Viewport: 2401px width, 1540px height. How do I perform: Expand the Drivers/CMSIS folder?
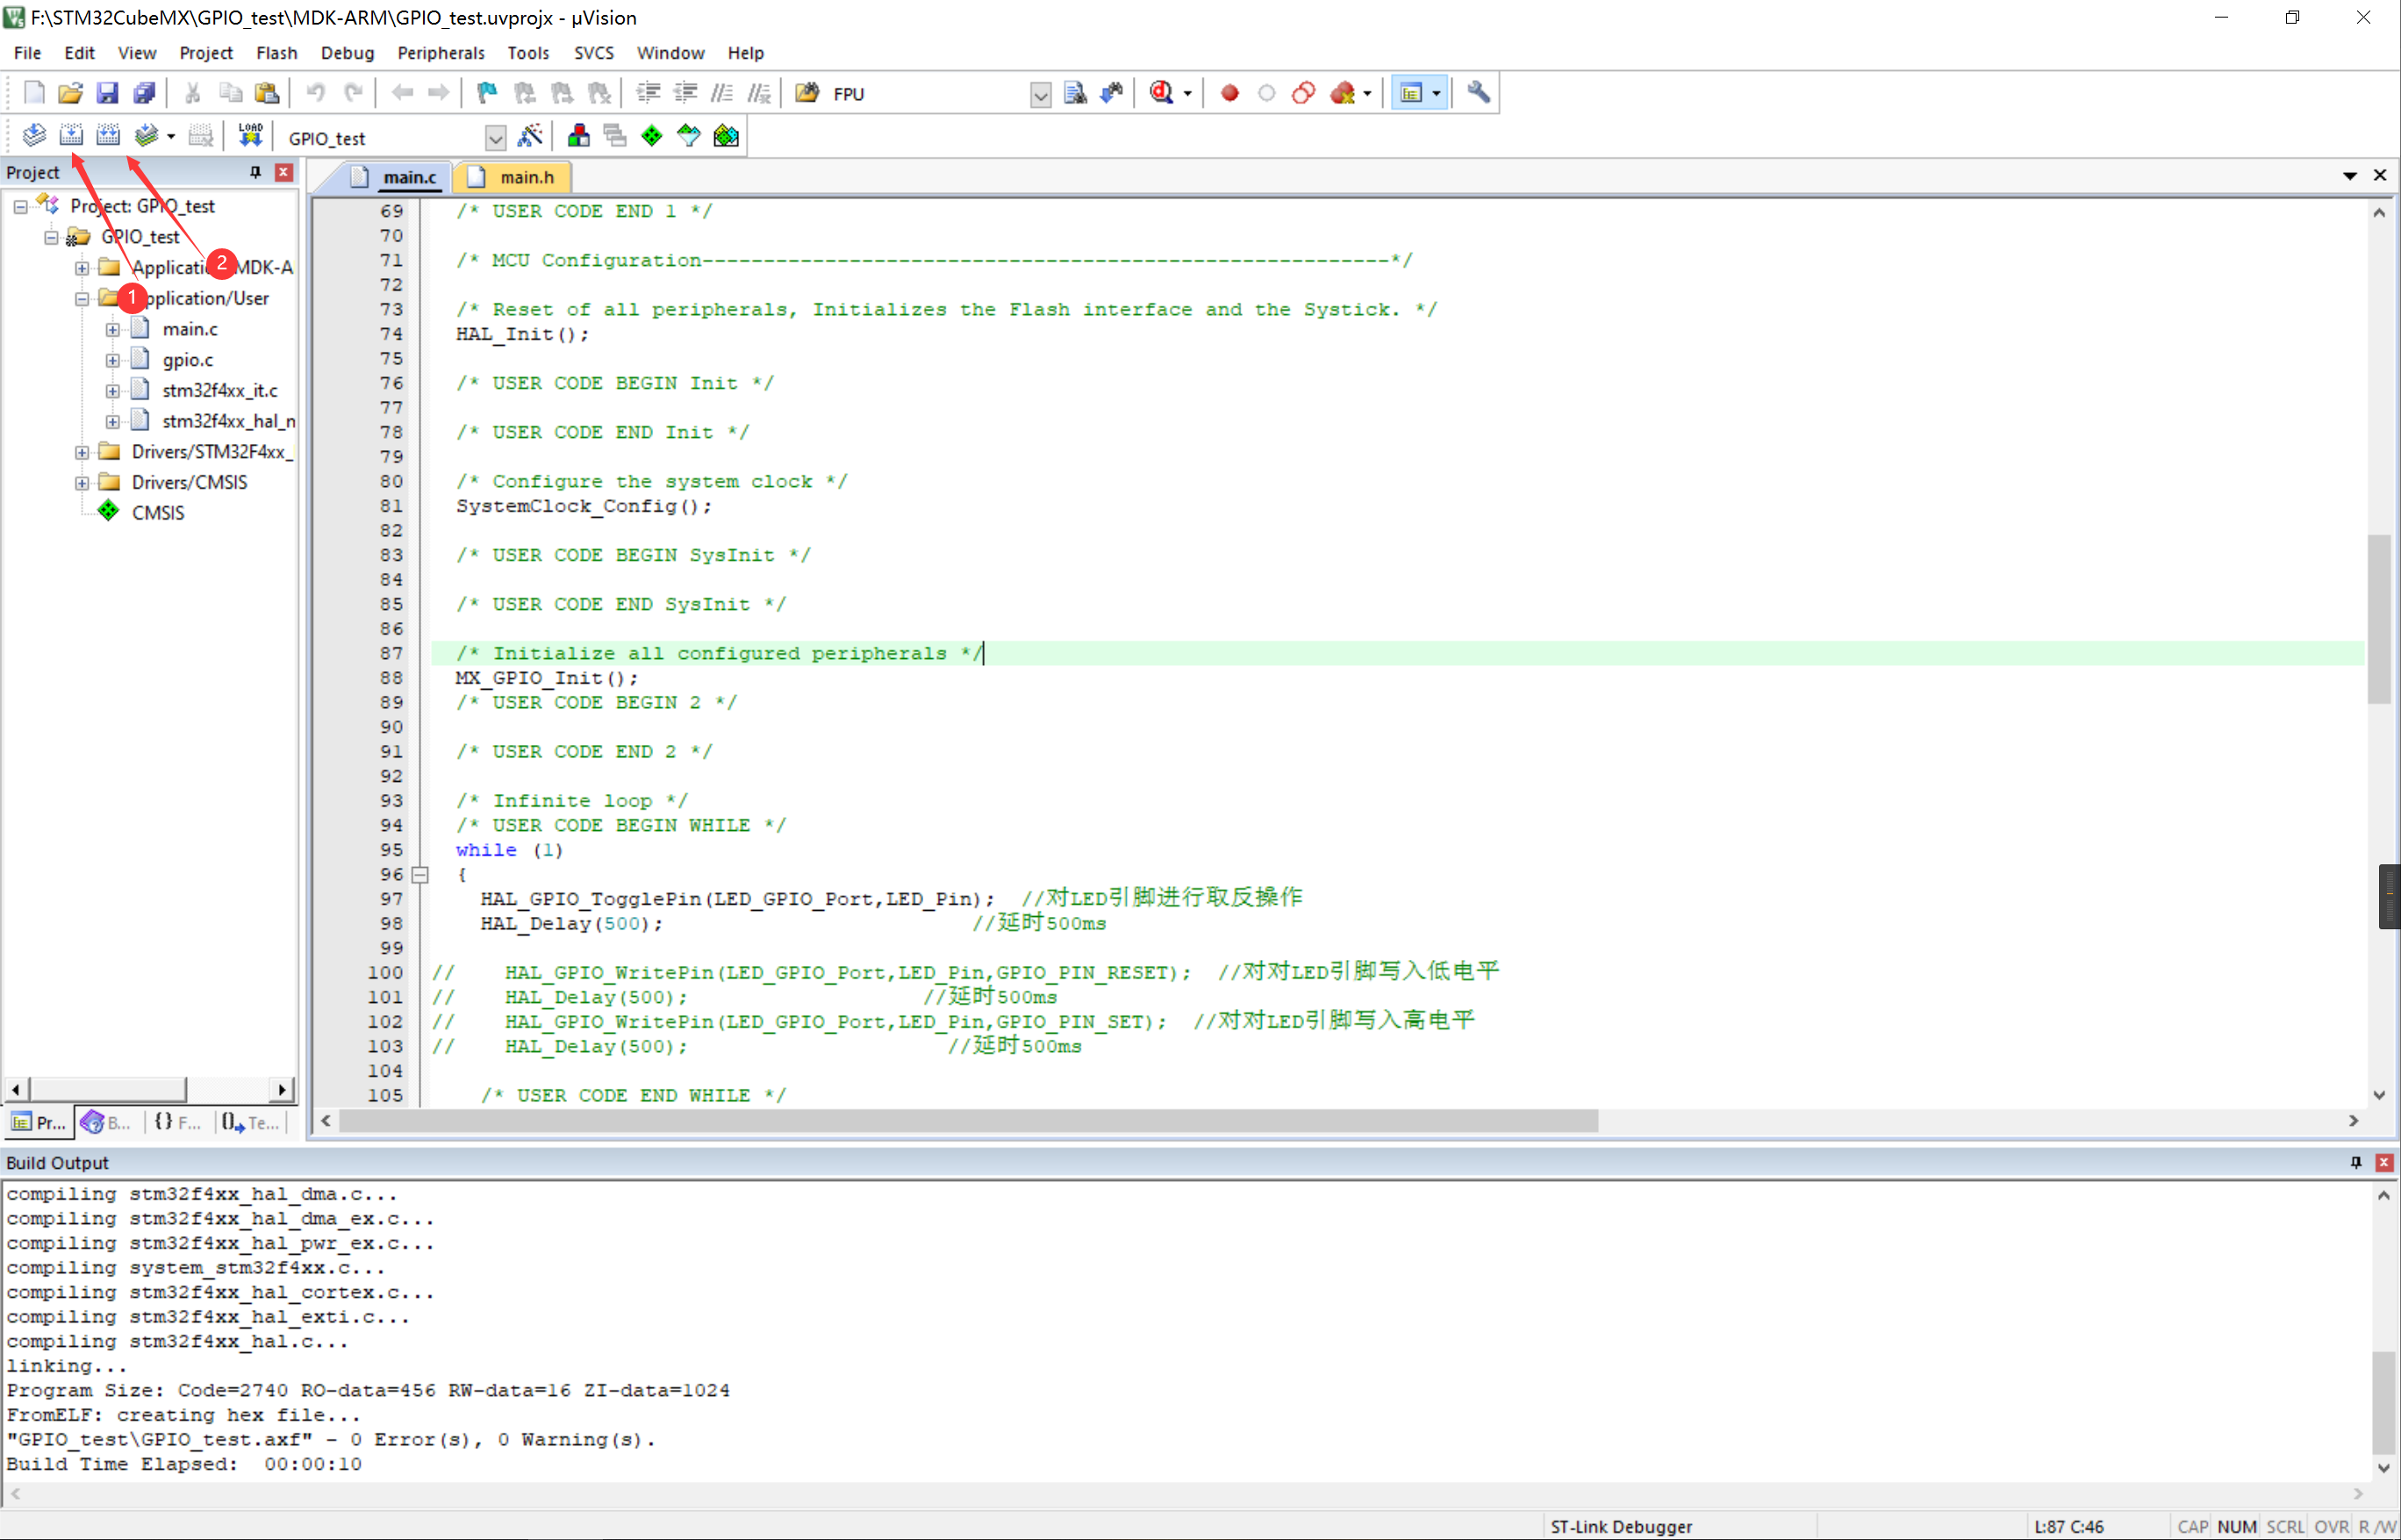coord(82,482)
